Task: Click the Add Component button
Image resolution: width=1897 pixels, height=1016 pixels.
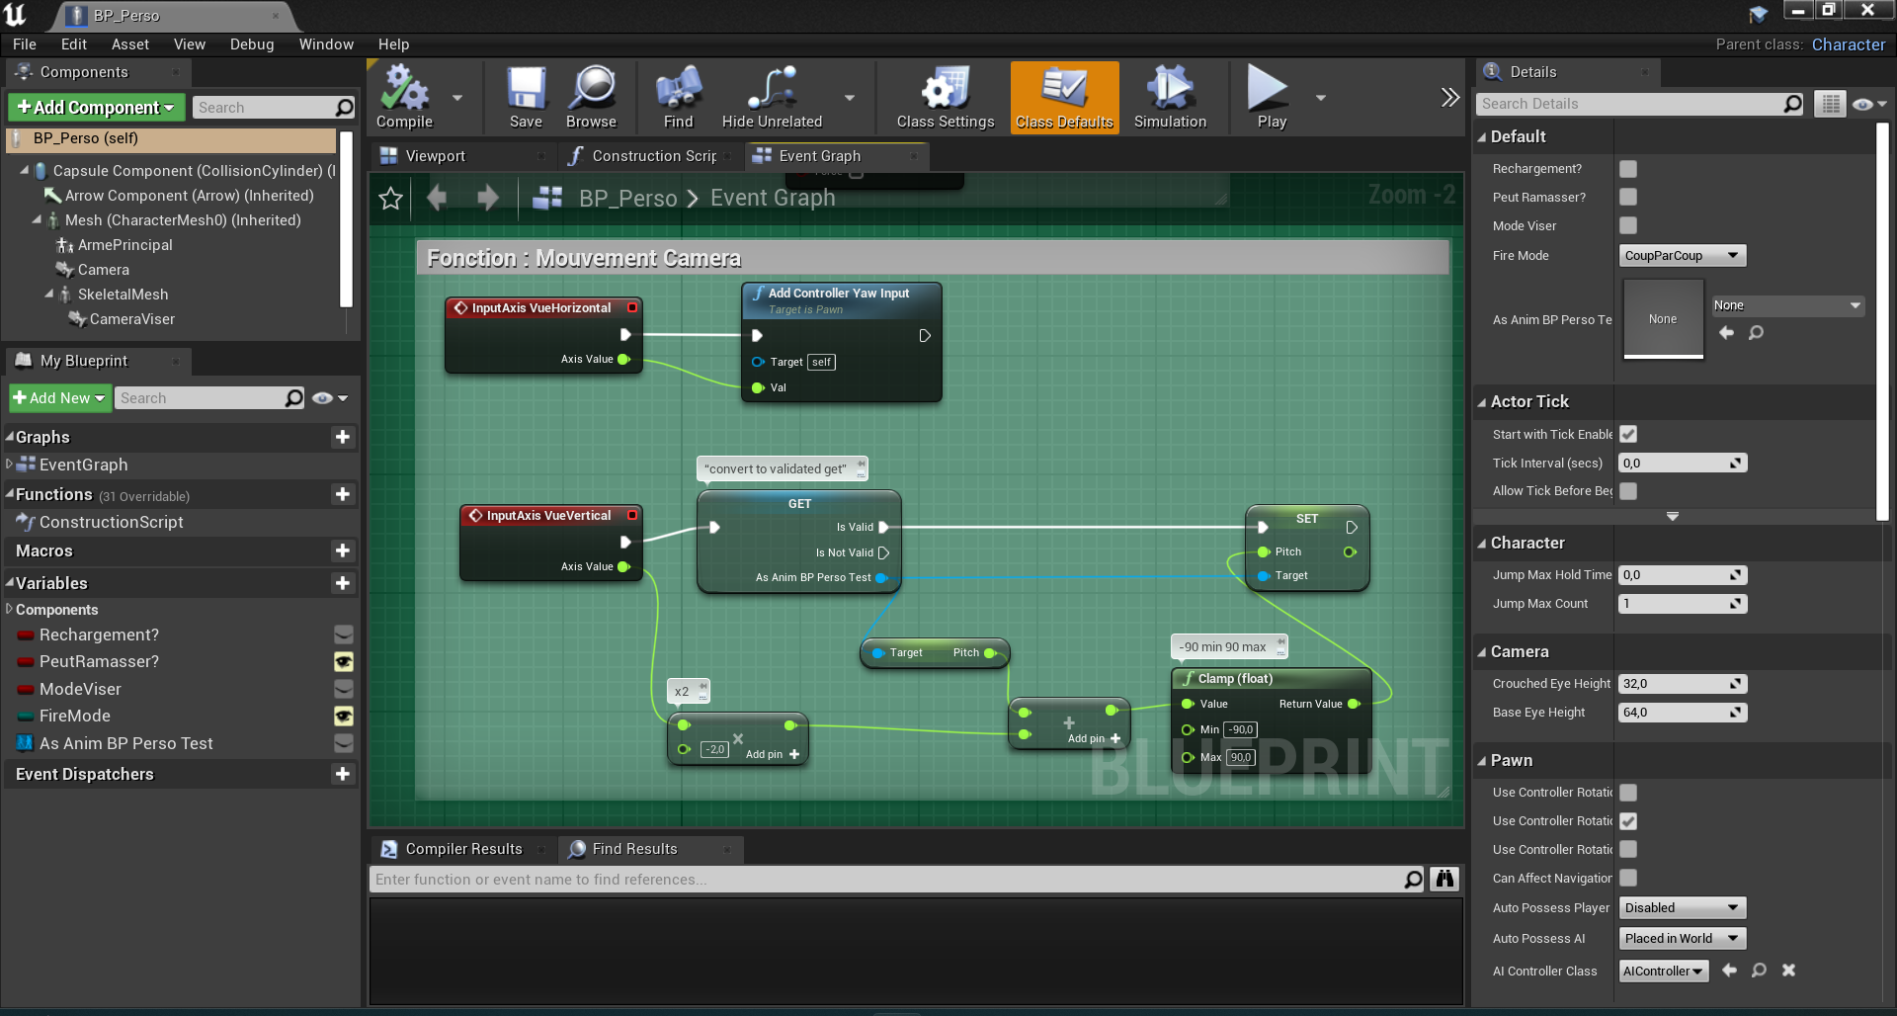Action: pos(96,108)
